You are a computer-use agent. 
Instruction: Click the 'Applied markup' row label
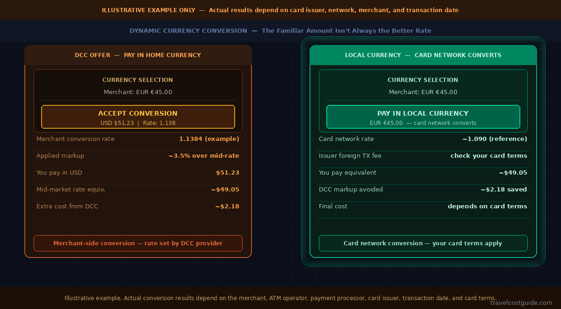(x=60, y=156)
